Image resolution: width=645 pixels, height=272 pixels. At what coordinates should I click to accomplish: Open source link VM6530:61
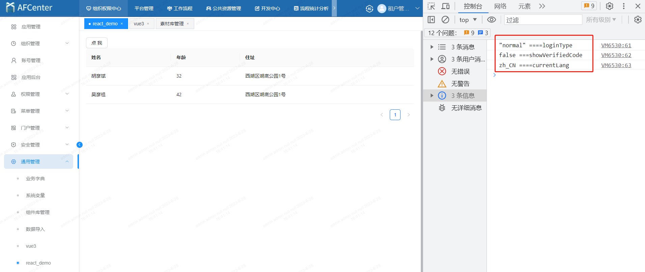(x=616, y=45)
